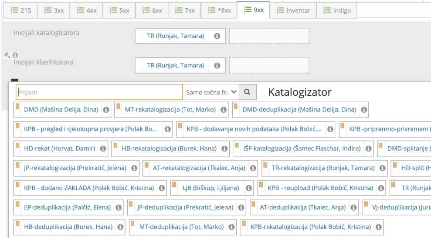Open info for KPB - dodavanje novih podataka
This screenshot has height=238, width=431.
(x=330, y=129)
